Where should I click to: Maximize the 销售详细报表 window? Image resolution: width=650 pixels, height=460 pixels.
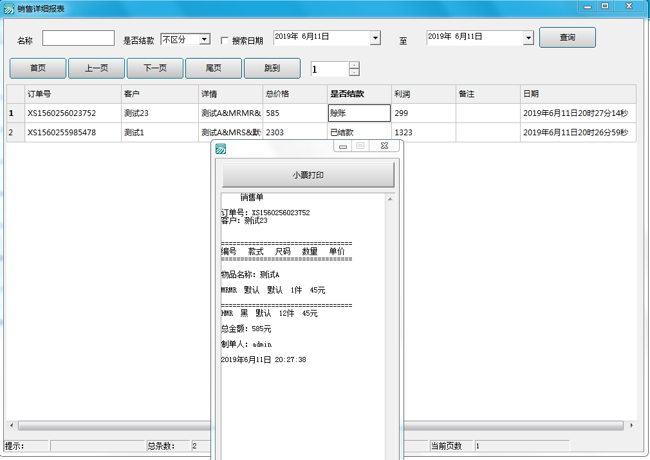pos(605,6)
